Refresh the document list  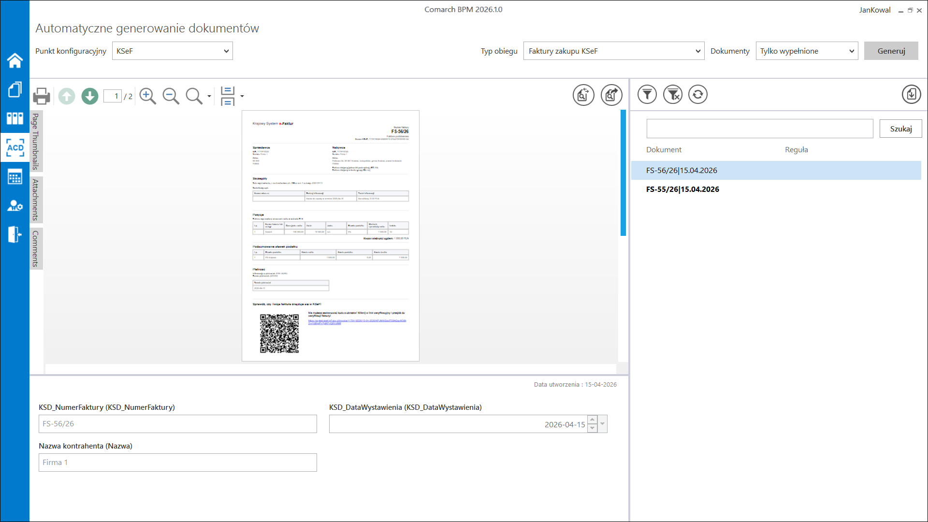point(697,94)
